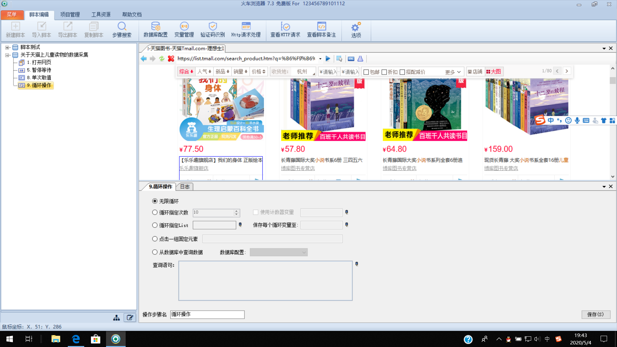Select 从数据库中查询数据 radio option

pyautogui.click(x=155, y=252)
